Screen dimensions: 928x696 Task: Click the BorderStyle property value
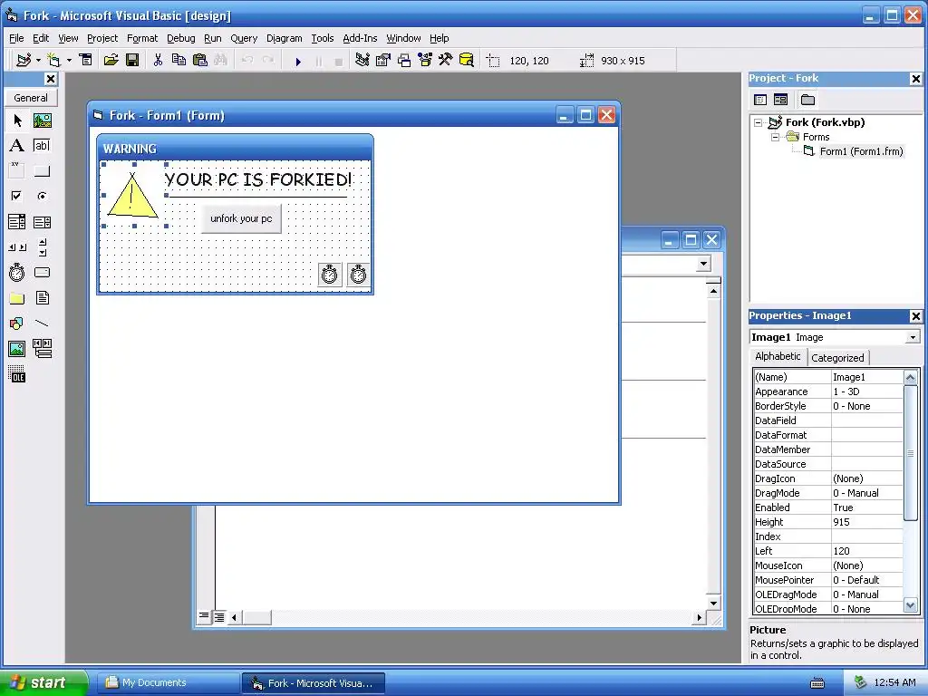click(867, 406)
